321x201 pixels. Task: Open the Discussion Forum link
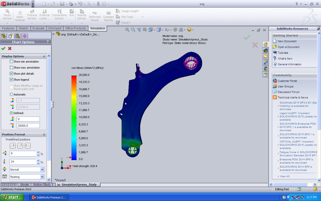(288, 92)
